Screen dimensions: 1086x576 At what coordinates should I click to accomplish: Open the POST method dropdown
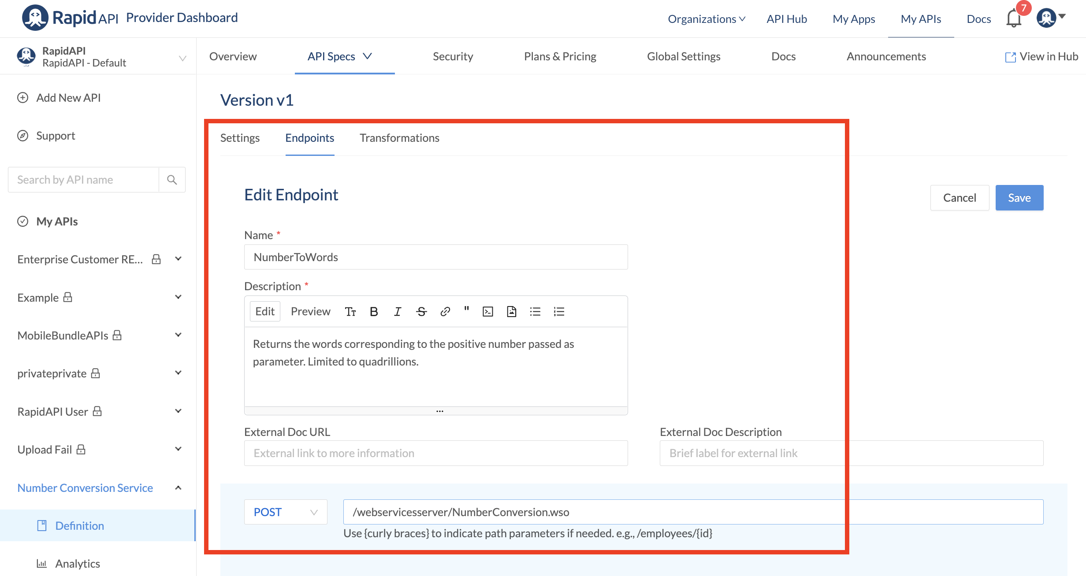click(x=286, y=512)
